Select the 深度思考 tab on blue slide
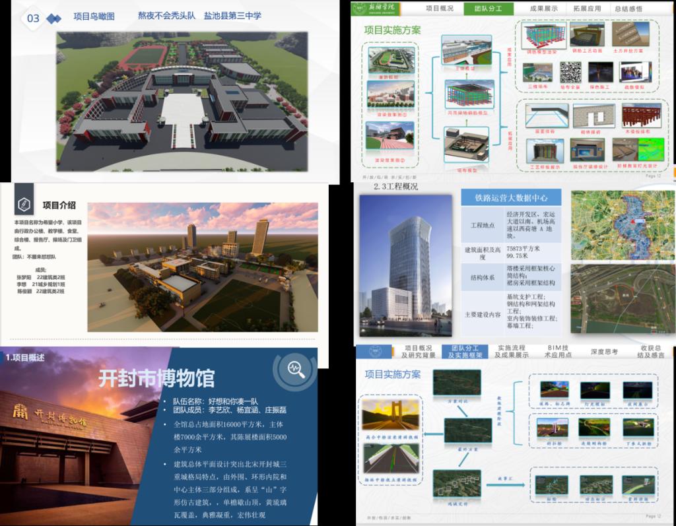Image resolution: width=676 pixels, height=526 pixels. [x=603, y=352]
